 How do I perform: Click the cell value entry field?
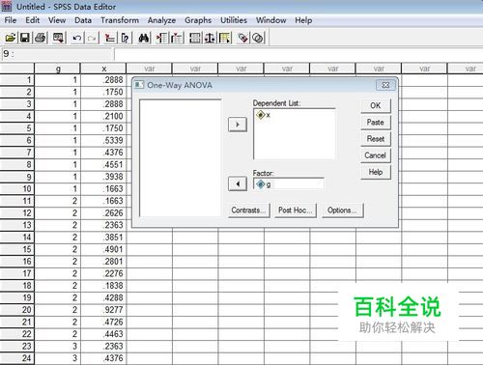(x=298, y=54)
